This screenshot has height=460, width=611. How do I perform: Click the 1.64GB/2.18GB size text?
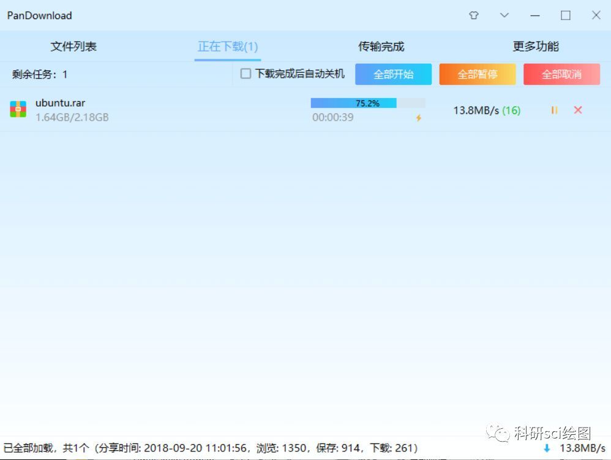click(x=72, y=118)
